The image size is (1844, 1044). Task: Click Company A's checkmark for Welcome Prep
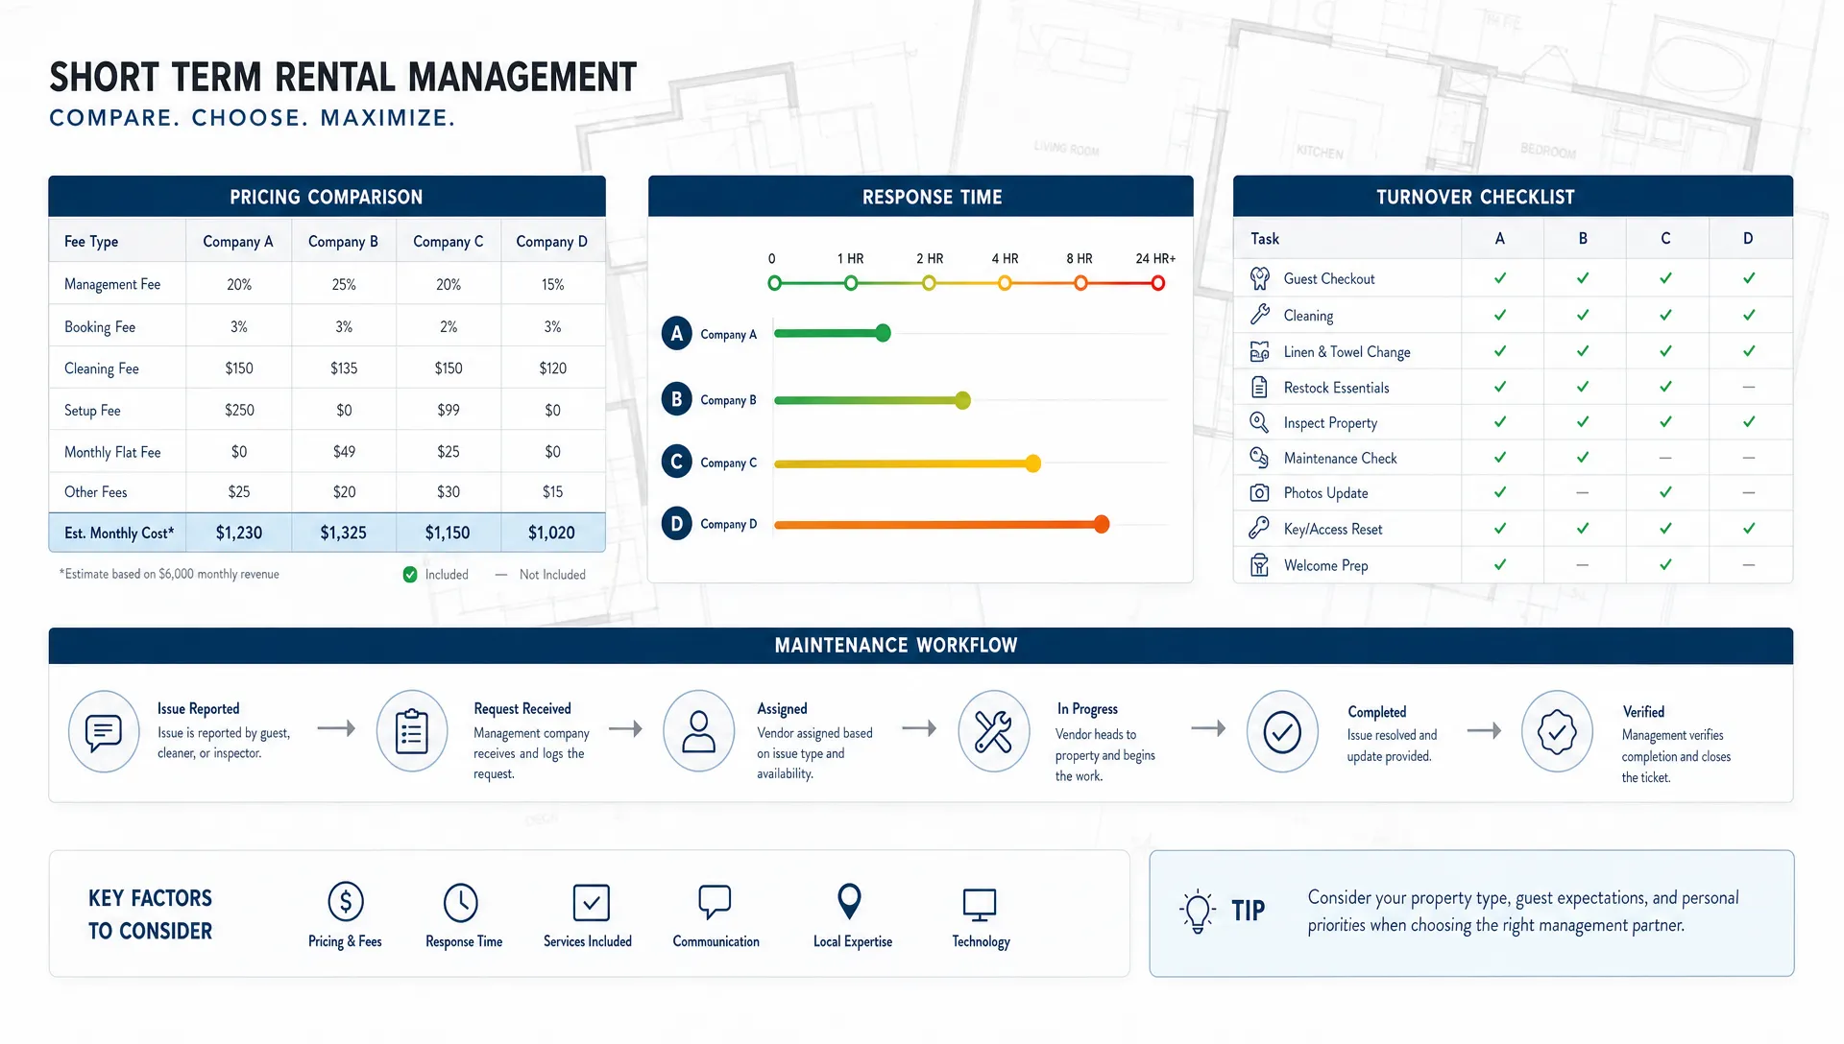click(x=1500, y=565)
